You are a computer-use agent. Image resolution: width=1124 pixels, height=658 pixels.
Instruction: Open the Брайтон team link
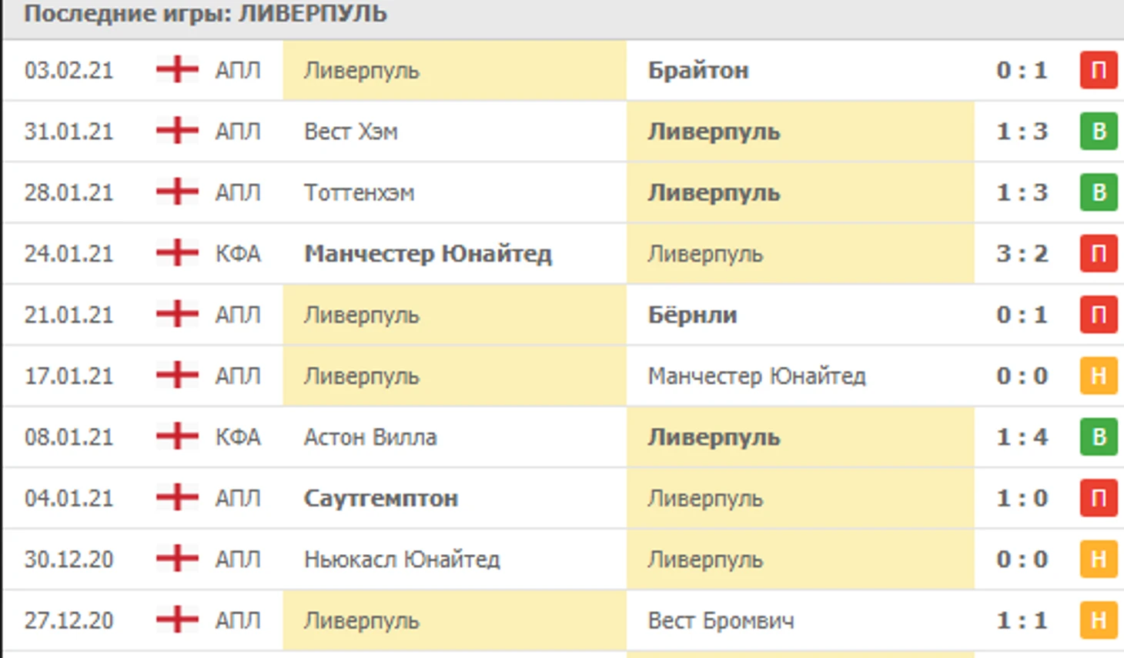tap(698, 70)
